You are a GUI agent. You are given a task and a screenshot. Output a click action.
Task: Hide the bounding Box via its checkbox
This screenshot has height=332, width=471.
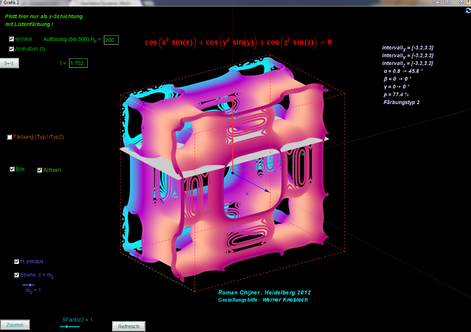point(12,169)
